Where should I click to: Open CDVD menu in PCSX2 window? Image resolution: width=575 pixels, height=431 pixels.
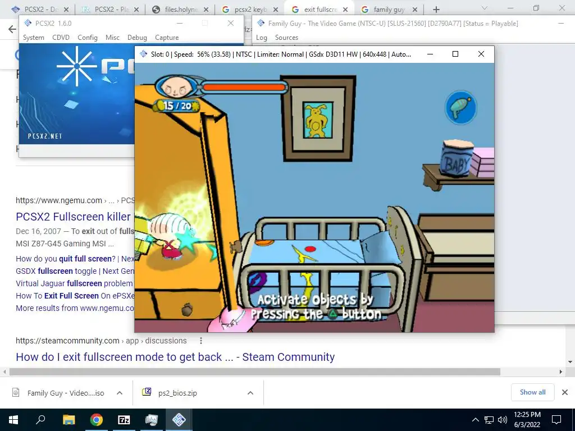point(61,38)
